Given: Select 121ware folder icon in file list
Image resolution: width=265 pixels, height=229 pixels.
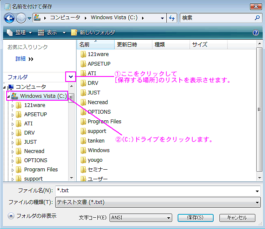Looking at the screenshot, I should click(x=83, y=54).
